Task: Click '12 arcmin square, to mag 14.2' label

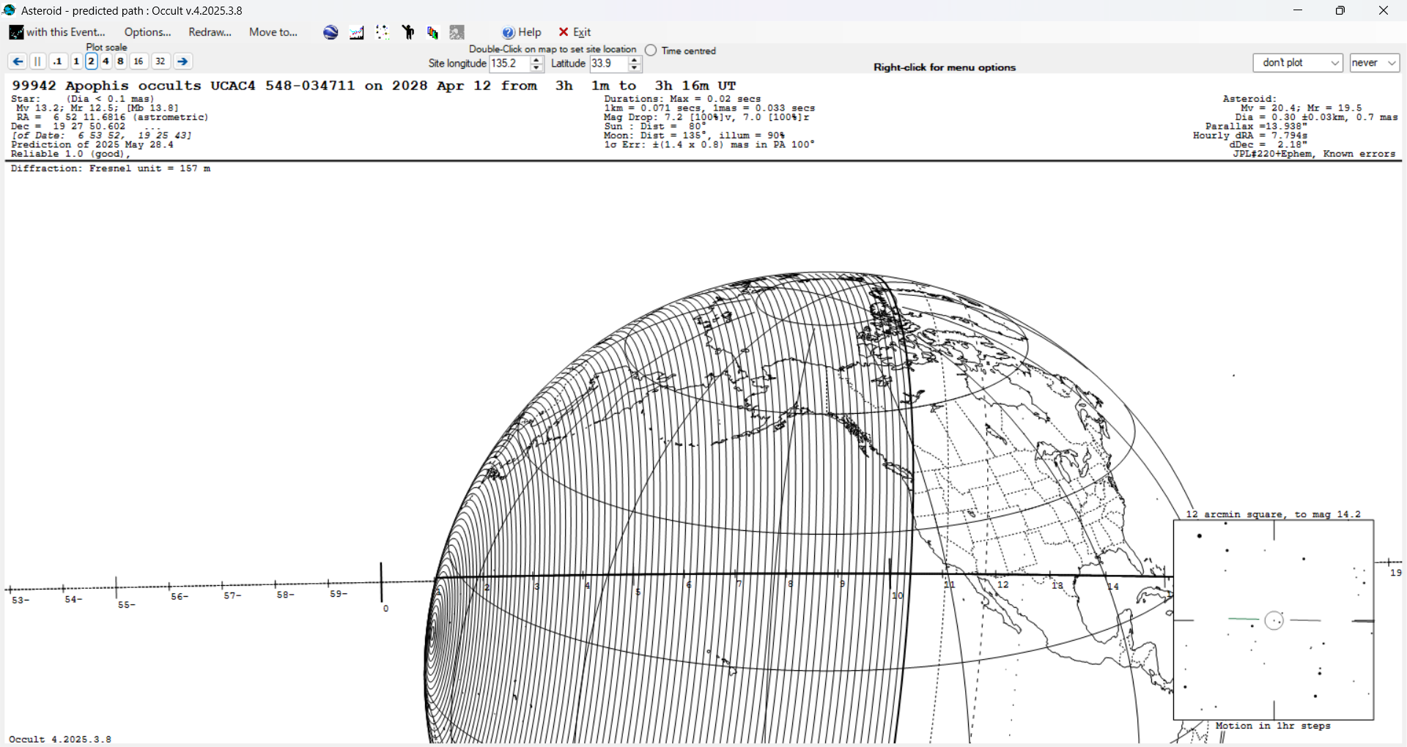Action: [x=1273, y=514]
